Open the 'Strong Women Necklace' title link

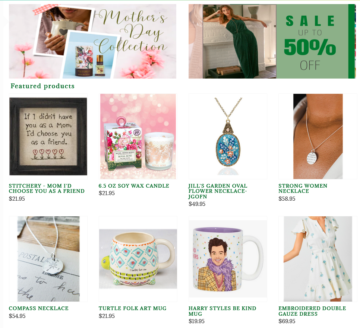303,188
